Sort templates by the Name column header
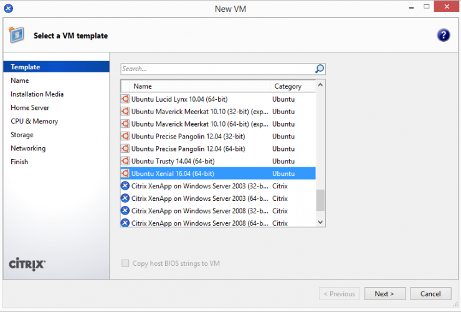The height and width of the screenshot is (312, 461). tap(143, 86)
